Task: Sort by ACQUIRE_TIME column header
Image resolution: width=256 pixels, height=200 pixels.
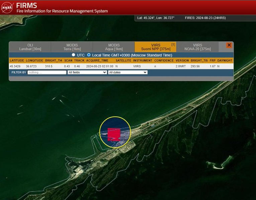Action: (97, 61)
